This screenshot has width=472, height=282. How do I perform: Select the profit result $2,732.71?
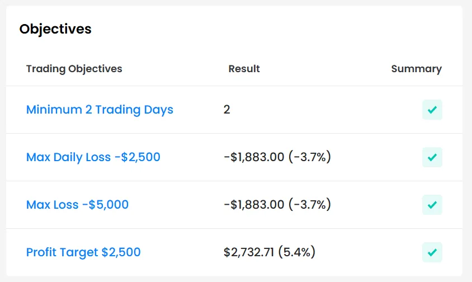tap(249, 252)
